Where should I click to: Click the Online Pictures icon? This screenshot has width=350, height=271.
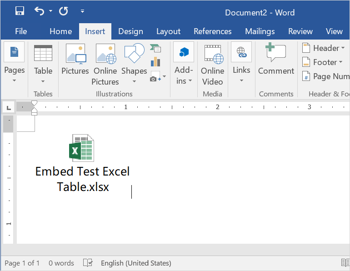click(106, 53)
